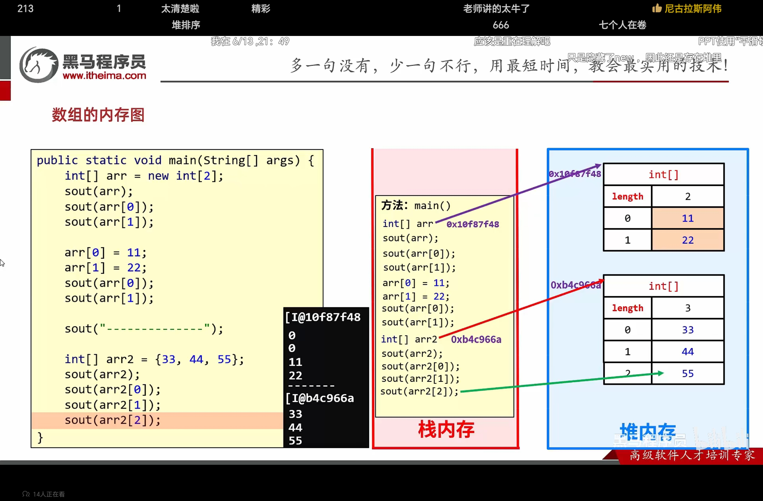Viewport: 763px width, 501px height.
Task: Click the 数组的内存图 heading
Action: click(98, 115)
